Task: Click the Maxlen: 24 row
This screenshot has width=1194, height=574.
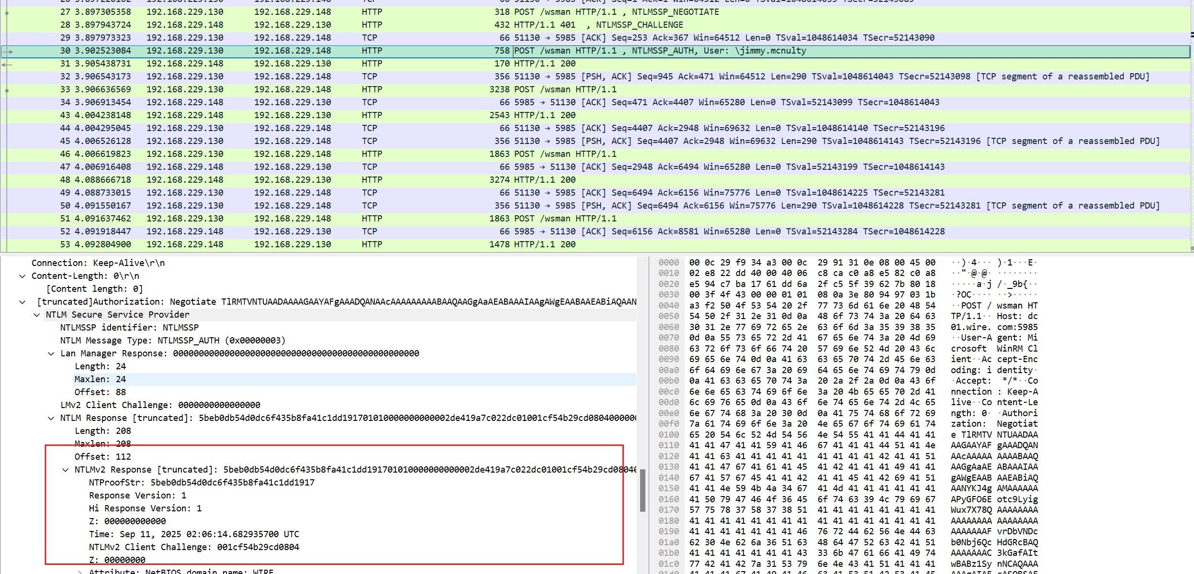Action: 100,379
